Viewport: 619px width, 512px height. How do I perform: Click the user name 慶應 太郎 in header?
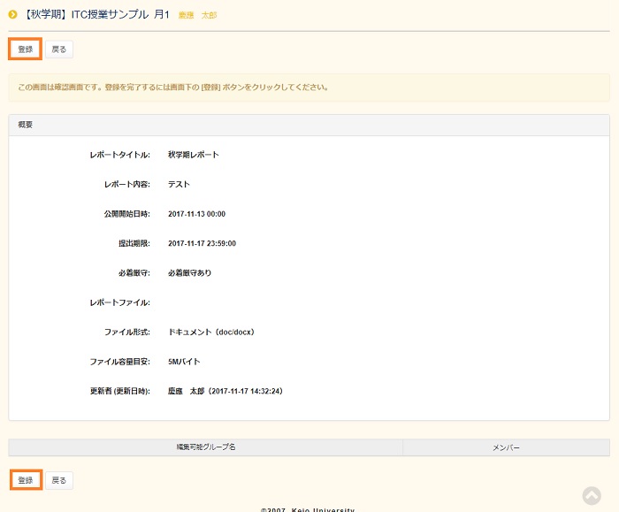(x=197, y=16)
